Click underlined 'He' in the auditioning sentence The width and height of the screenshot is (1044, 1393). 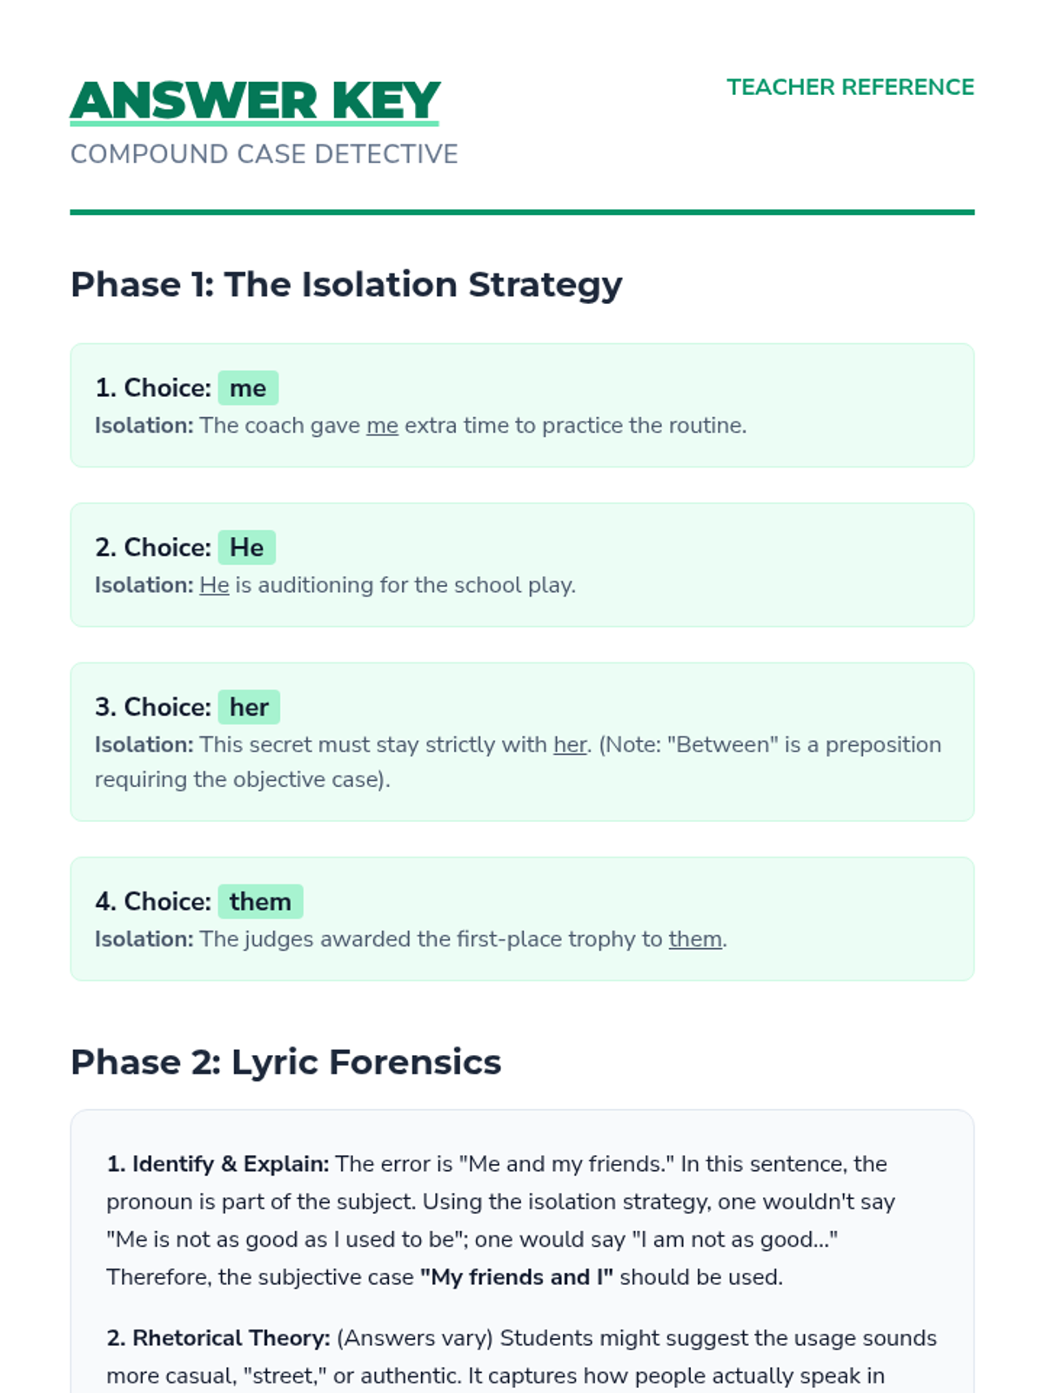point(214,585)
